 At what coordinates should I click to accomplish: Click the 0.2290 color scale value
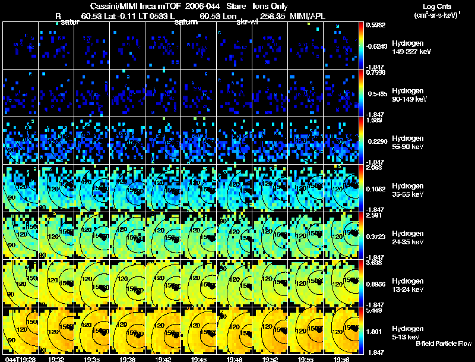[x=377, y=141]
